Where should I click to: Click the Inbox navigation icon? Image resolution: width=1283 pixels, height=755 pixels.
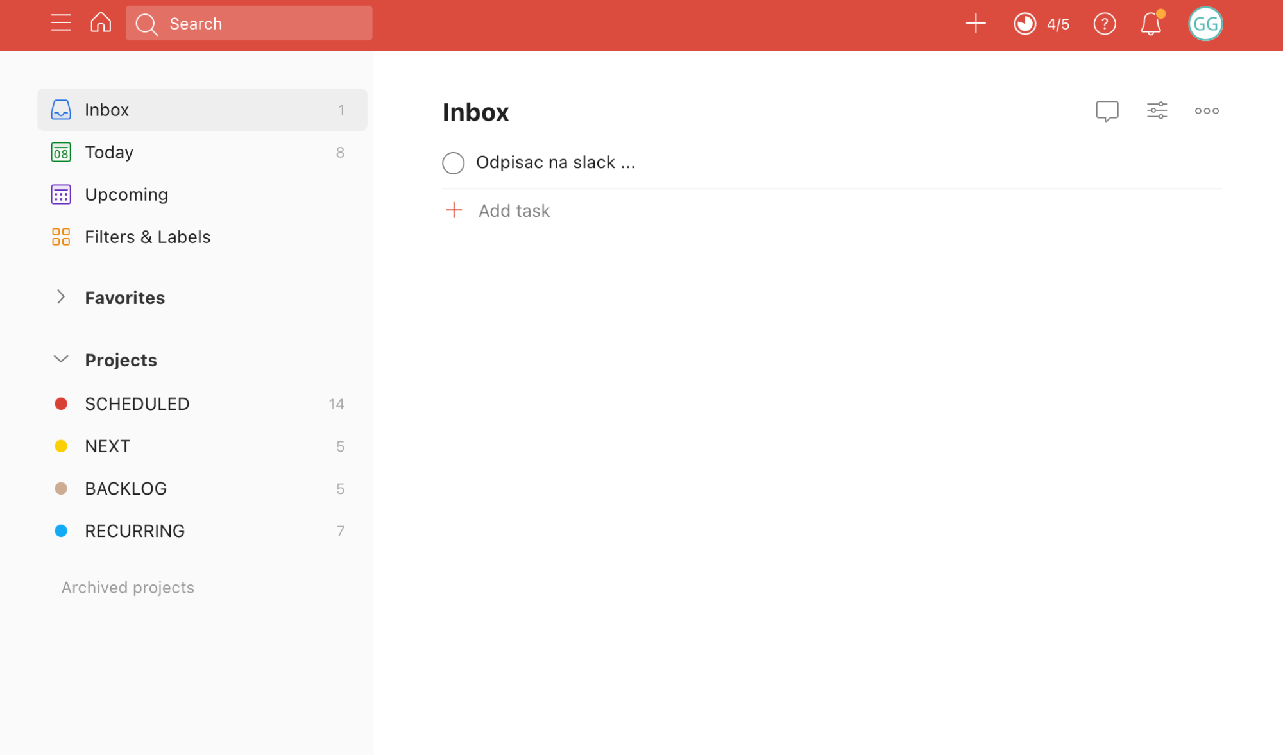click(x=60, y=110)
